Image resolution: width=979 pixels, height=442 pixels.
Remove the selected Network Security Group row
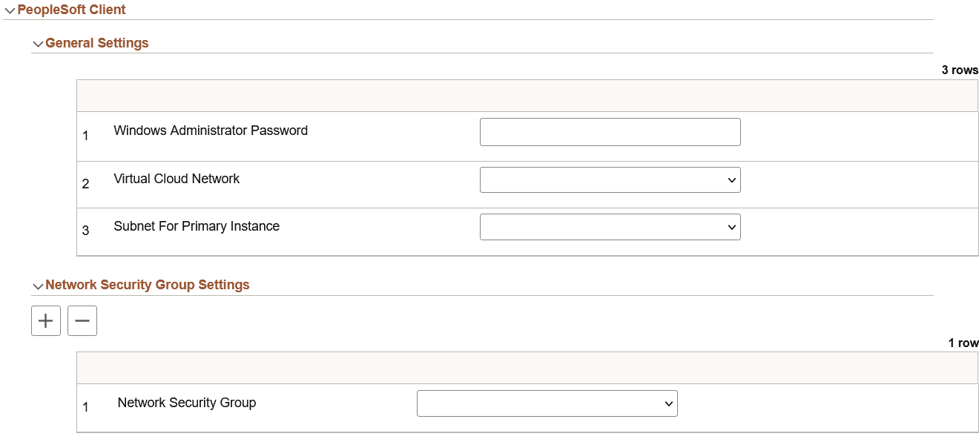pyautogui.click(x=82, y=320)
